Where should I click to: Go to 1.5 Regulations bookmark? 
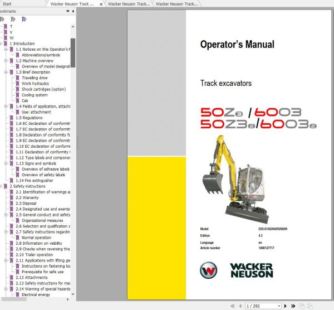click(x=29, y=118)
